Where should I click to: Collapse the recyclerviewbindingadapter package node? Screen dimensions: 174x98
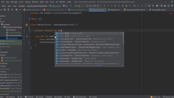point(2,27)
